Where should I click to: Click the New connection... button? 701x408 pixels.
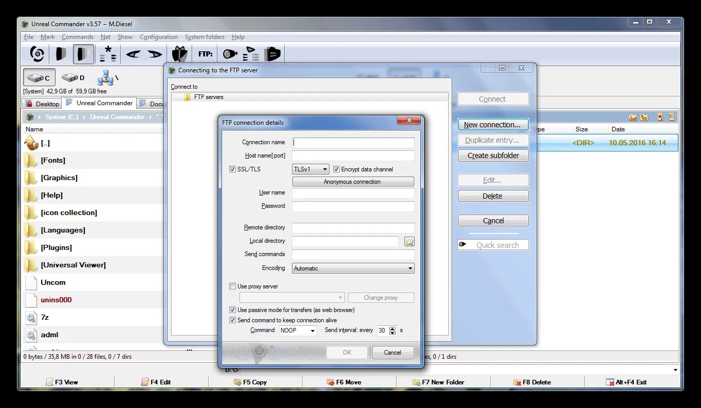pos(493,125)
